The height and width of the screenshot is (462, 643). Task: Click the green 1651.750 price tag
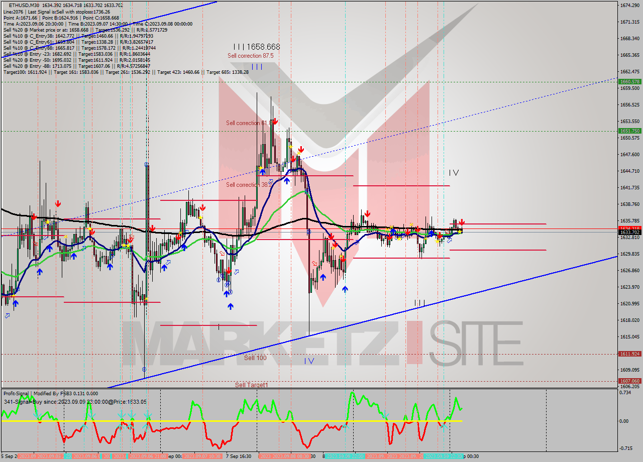click(x=630, y=131)
